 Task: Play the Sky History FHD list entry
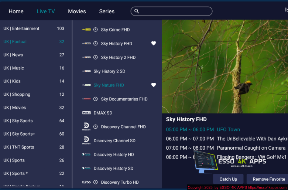pos(117,44)
